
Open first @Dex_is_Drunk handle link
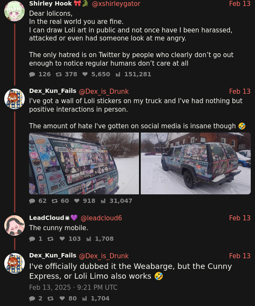pyautogui.click(x=104, y=91)
